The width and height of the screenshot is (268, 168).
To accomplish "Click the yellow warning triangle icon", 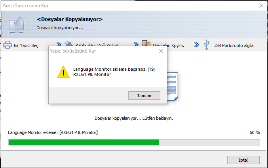I will (x=63, y=72).
